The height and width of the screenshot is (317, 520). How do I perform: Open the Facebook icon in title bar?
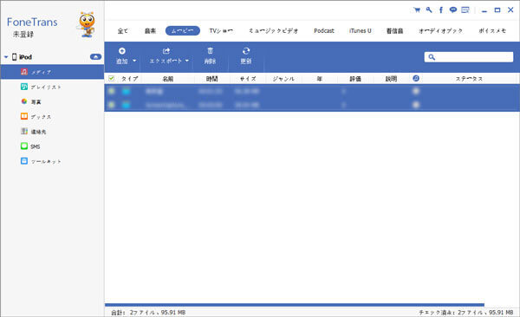coord(441,10)
